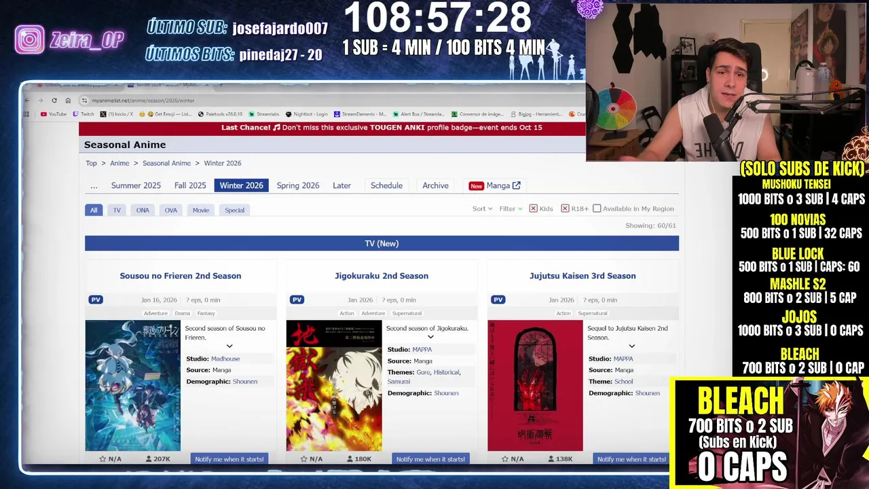
Task: Filter by OVA type
Action: pyautogui.click(x=170, y=210)
